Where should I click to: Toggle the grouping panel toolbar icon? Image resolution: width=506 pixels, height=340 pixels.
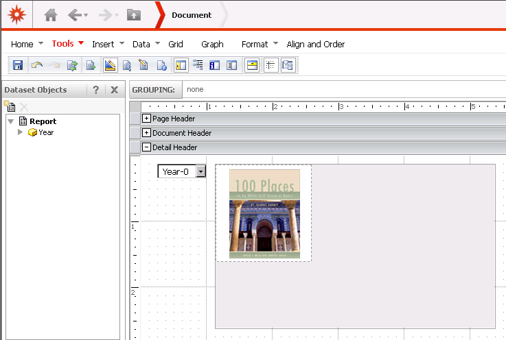click(252, 66)
